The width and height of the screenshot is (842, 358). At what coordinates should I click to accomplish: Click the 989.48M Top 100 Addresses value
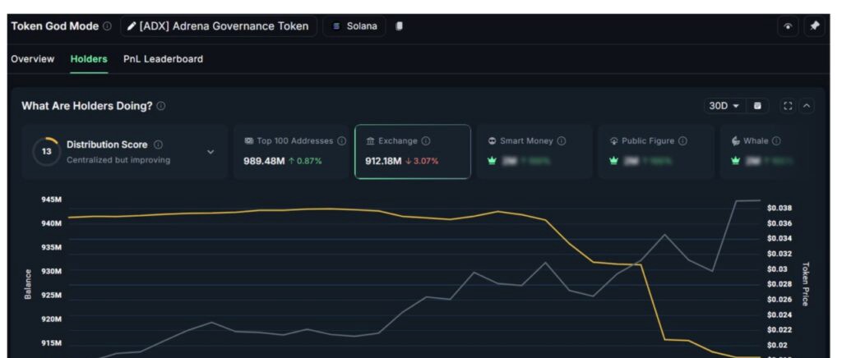tap(264, 161)
